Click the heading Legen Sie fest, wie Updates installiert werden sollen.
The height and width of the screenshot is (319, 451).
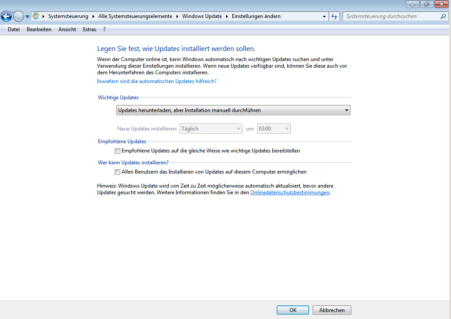coord(176,49)
